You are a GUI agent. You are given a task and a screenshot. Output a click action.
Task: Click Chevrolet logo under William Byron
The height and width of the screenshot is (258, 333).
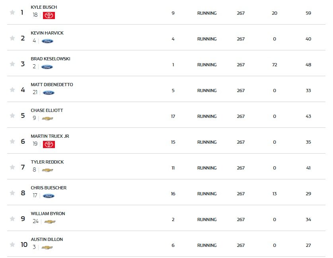50,222
